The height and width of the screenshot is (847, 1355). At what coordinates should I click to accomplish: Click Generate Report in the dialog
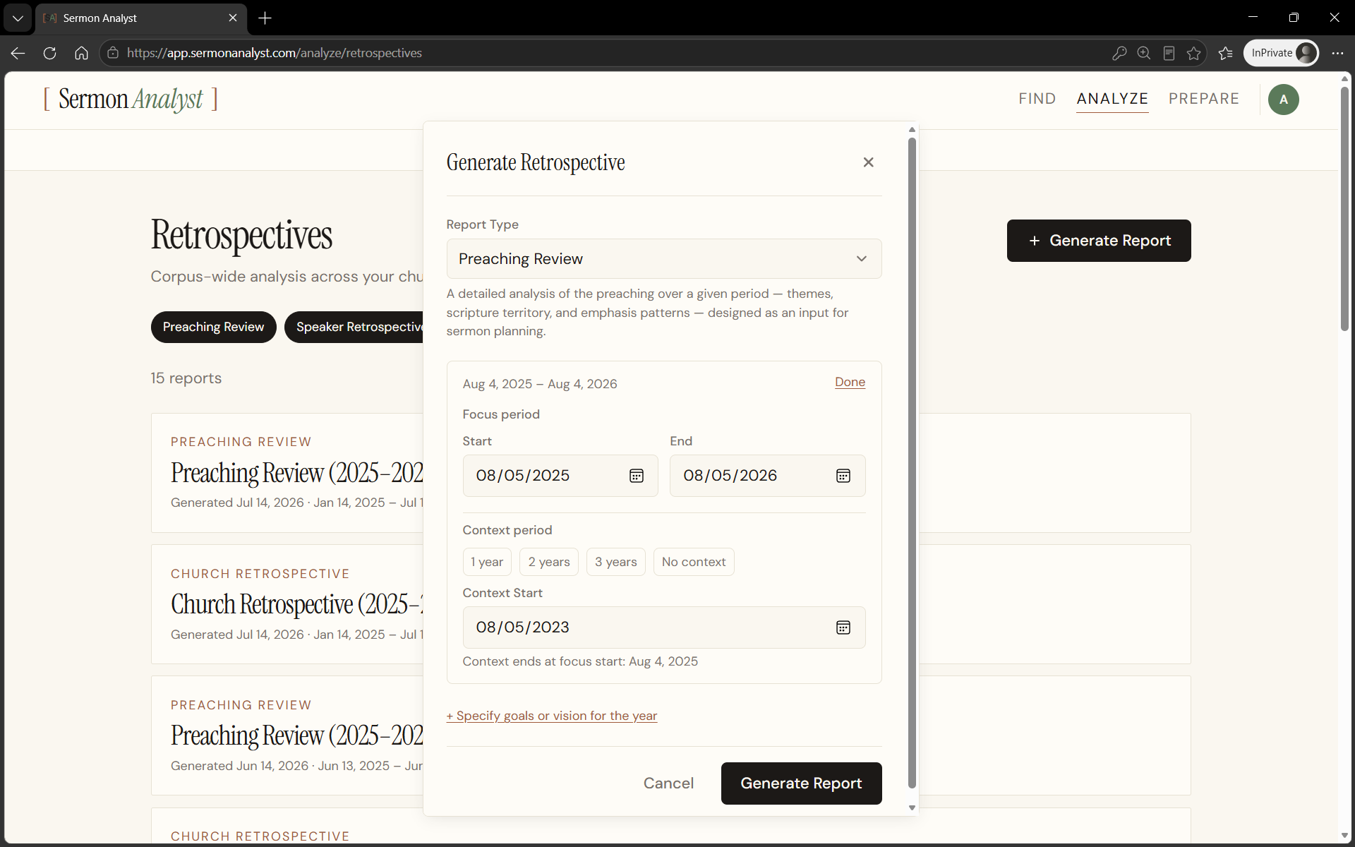point(801,783)
